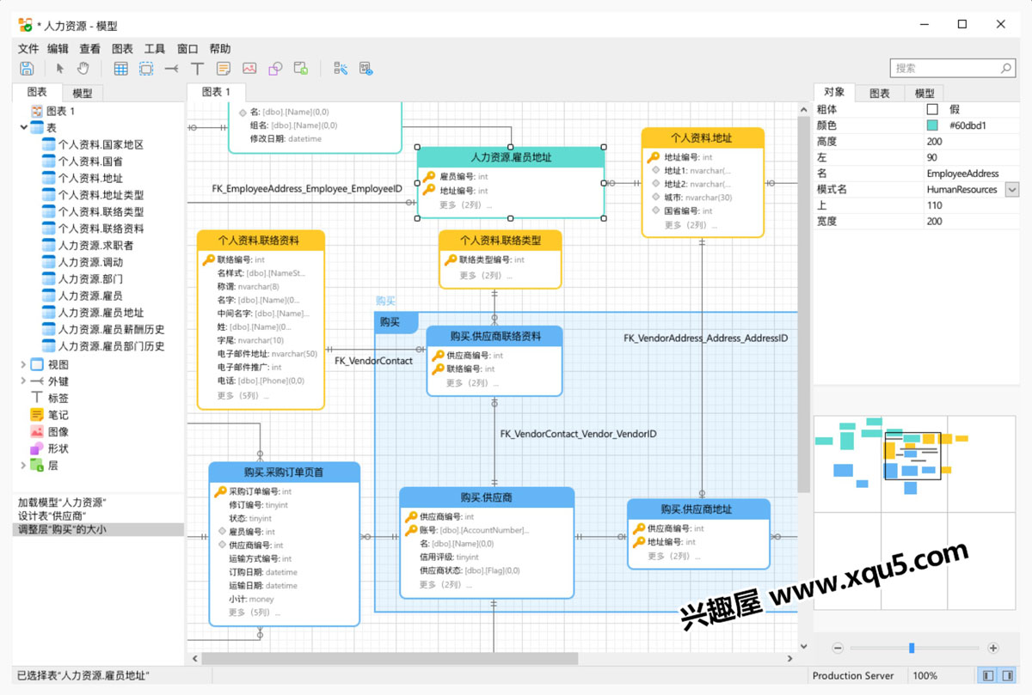Click the 图像 image icon in tree

point(37,431)
